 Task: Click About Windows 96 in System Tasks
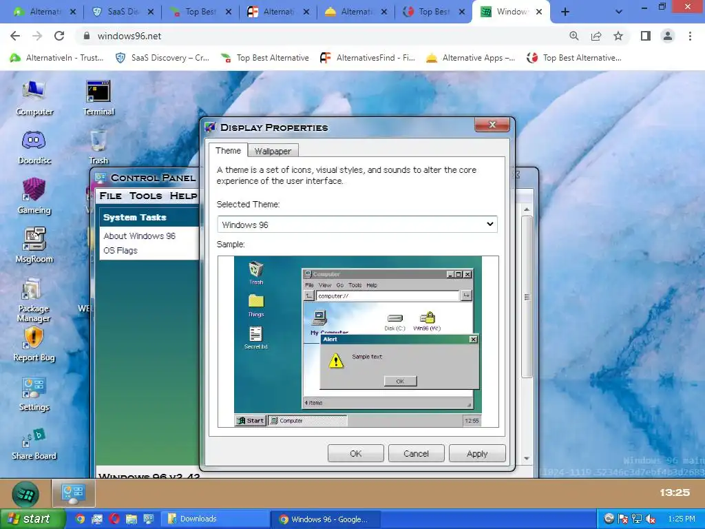click(x=139, y=236)
